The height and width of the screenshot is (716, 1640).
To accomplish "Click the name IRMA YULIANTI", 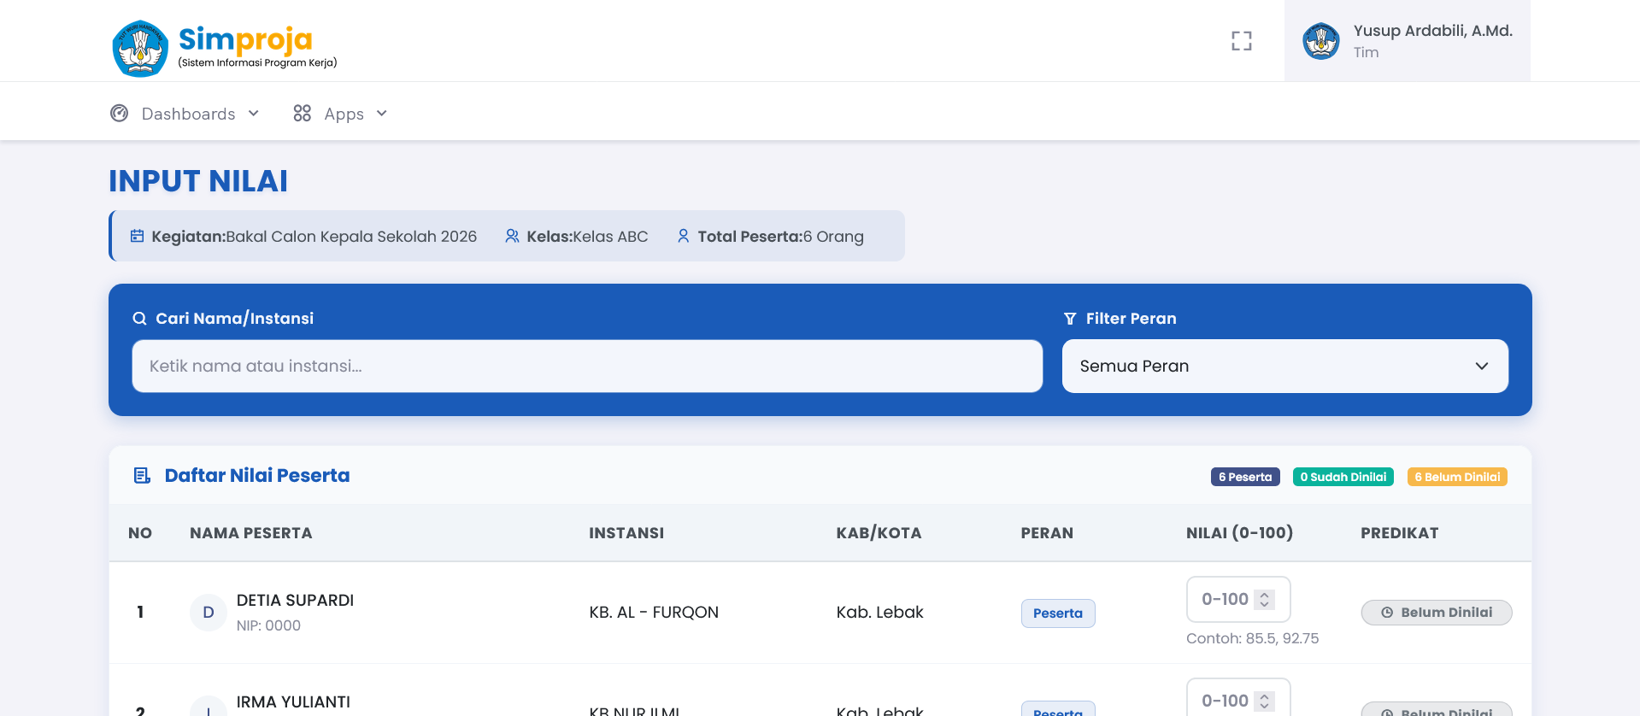I will [293, 702].
